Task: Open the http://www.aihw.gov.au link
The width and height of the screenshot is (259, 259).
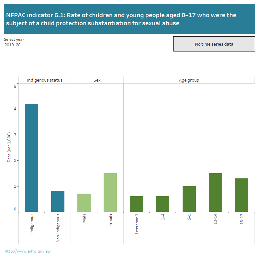Action: pos(27,251)
